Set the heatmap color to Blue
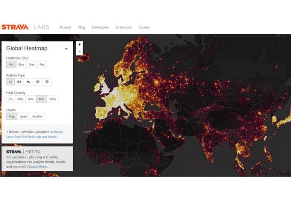This screenshot has width=291, height=203. 21,65
